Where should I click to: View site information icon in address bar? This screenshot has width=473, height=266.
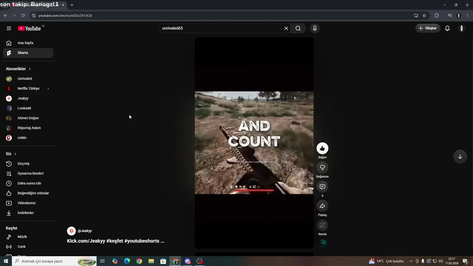point(34,16)
